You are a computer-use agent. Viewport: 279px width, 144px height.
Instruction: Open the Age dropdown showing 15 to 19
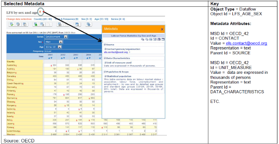(53, 47)
